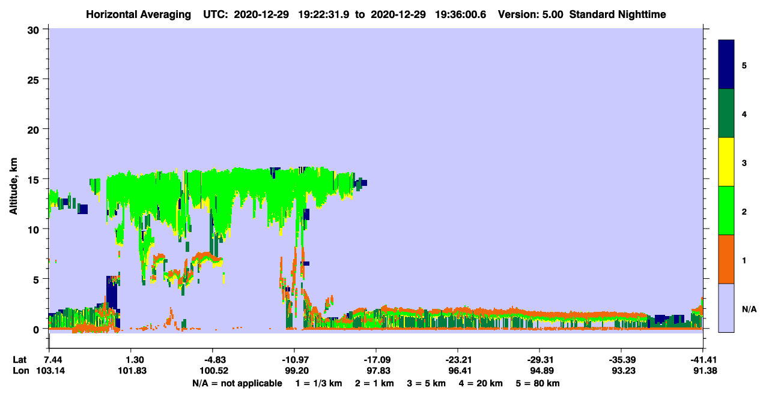Click the colorbar label 1

[744, 260]
